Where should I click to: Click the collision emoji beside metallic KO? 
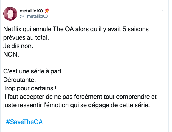pyautogui.click(x=47, y=11)
